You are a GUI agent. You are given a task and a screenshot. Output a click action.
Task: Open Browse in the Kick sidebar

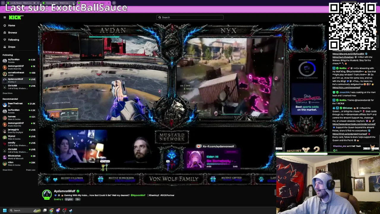[x=12, y=33]
